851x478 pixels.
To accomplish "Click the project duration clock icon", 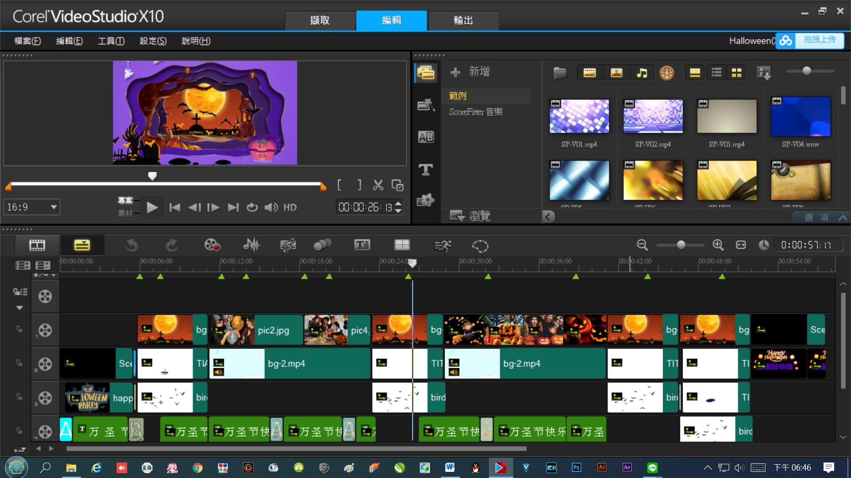I will (764, 245).
